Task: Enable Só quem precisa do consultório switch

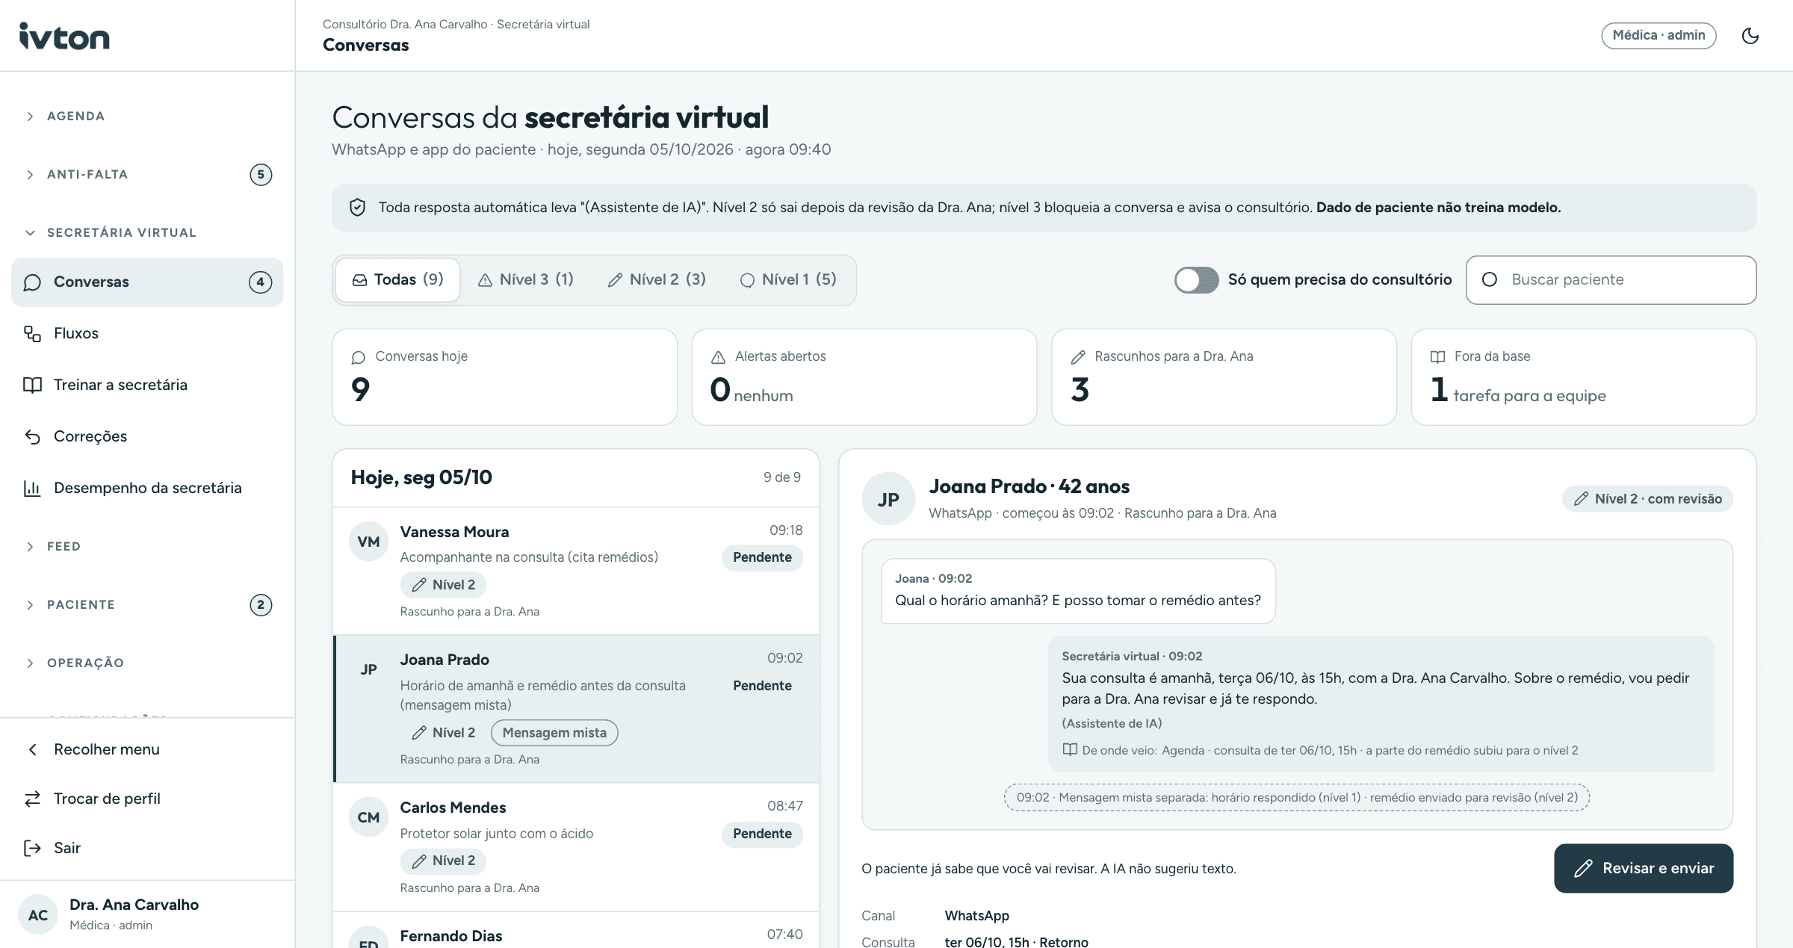Action: [x=1196, y=280]
